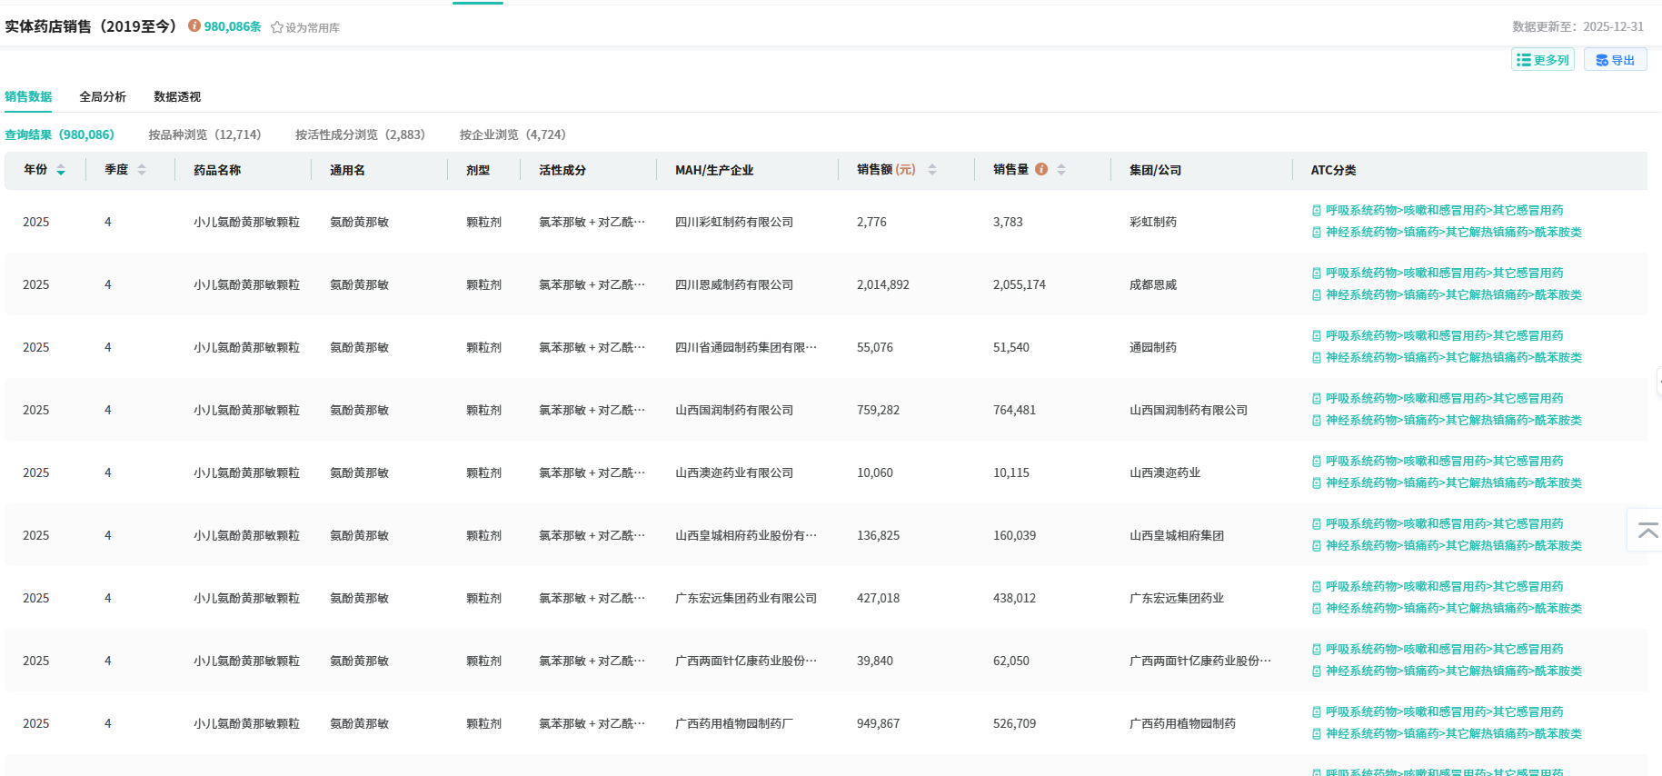
Task: Click the star icon to set as favorite database
Action: (277, 27)
